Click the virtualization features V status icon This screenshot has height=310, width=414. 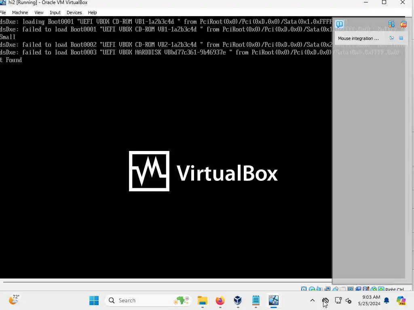366,289
